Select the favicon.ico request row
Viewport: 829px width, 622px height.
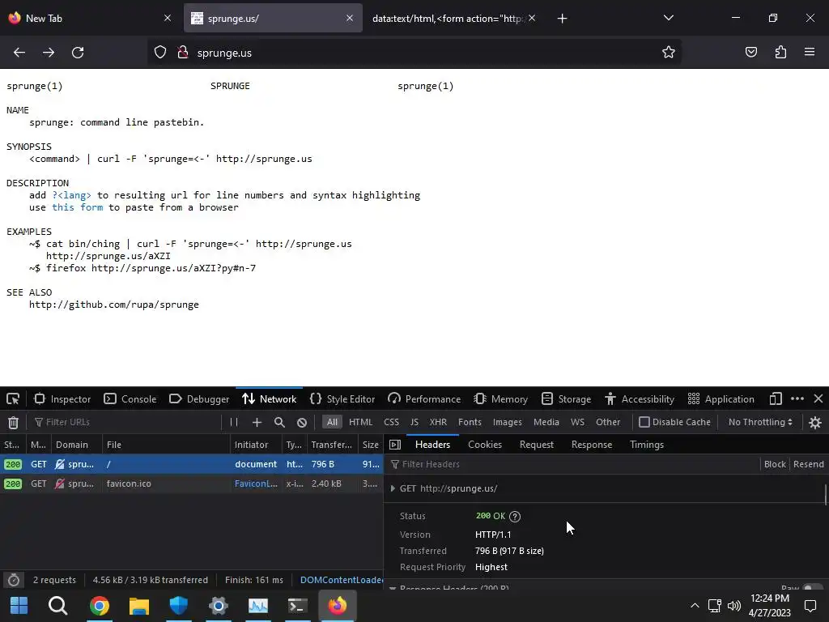coord(191,484)
